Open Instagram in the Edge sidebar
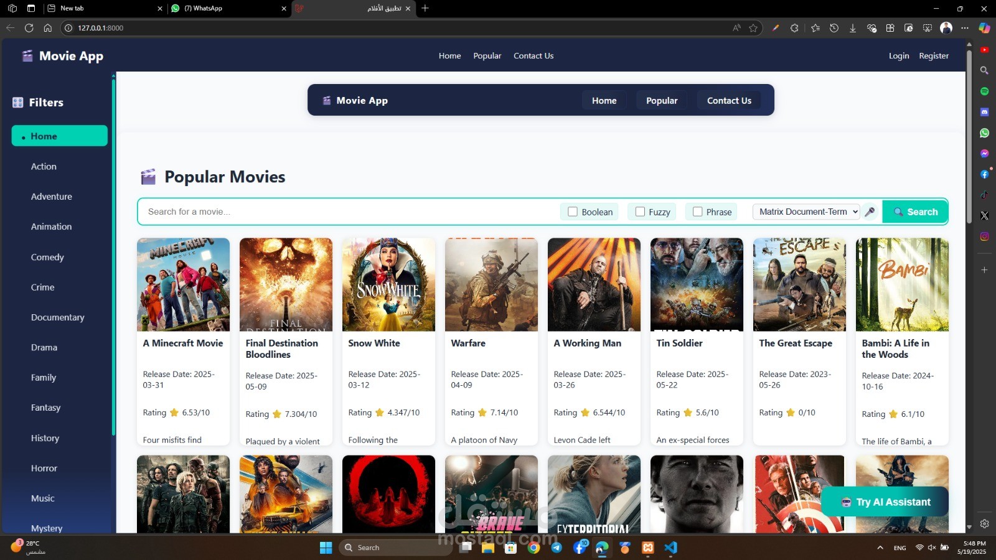The width and height of the screenshot is (996, 560). [x=984, y=236]
